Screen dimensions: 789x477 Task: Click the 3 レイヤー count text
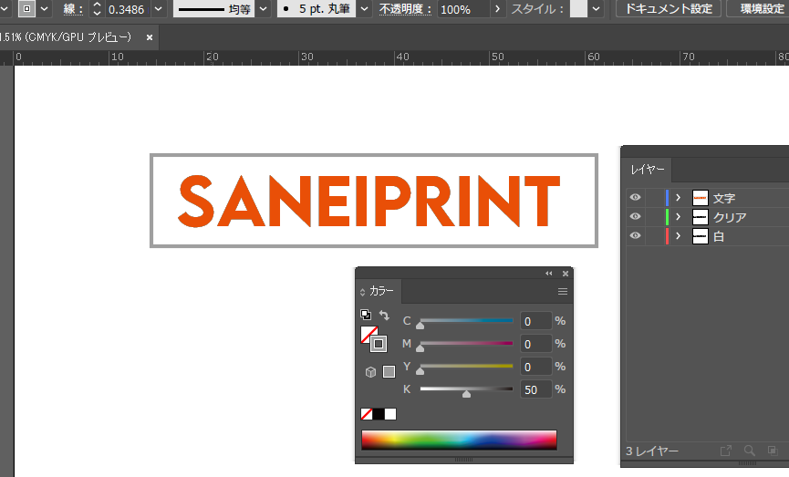click(651, 451)
